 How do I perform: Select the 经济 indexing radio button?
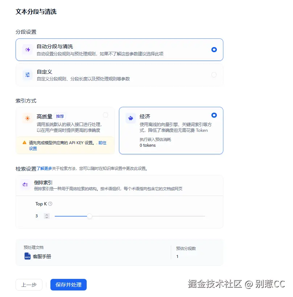click(214, 114)
